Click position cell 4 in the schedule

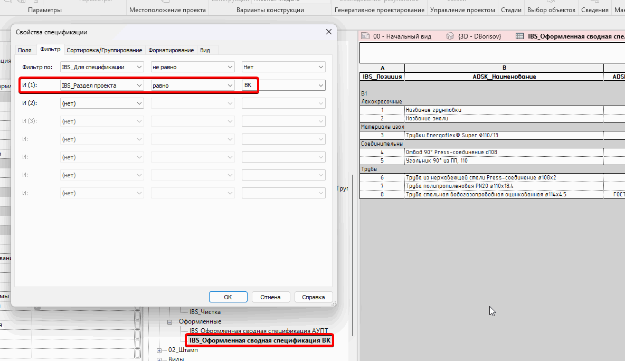[x=382, y=152]
